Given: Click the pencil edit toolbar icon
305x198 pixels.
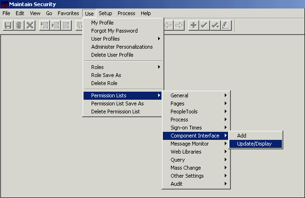Looking at the screenshot, I should pyautogui.click(x=226, y=26).
